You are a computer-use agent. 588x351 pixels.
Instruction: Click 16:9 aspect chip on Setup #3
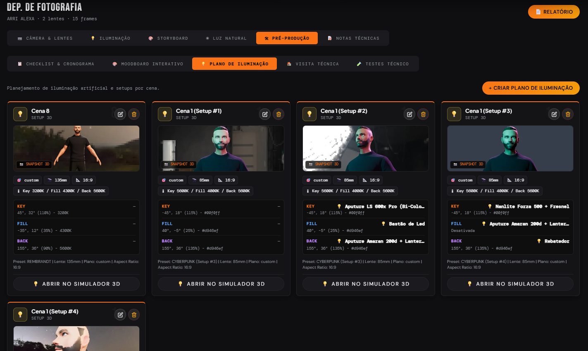[x=516, y=180]
